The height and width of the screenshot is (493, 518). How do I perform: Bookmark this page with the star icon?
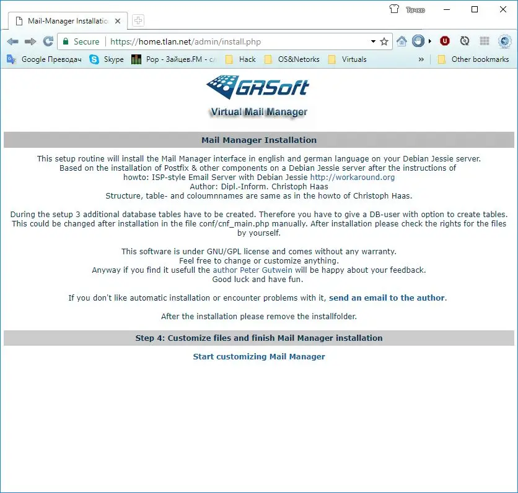pyautogui.click(x=384, y=41)
